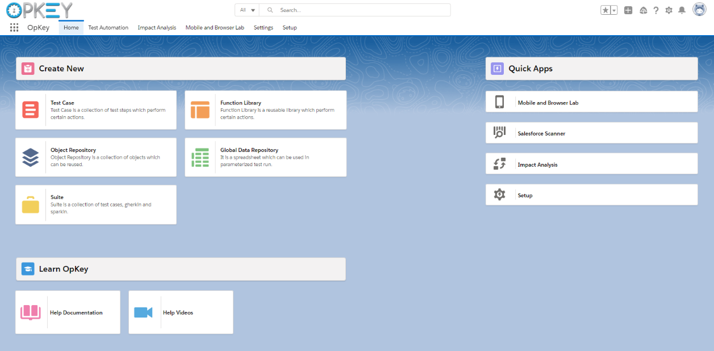Open the App Launcher grid icon
Image resolution: width=714 pixels, height=351 pixels.
tap(14, 27)
